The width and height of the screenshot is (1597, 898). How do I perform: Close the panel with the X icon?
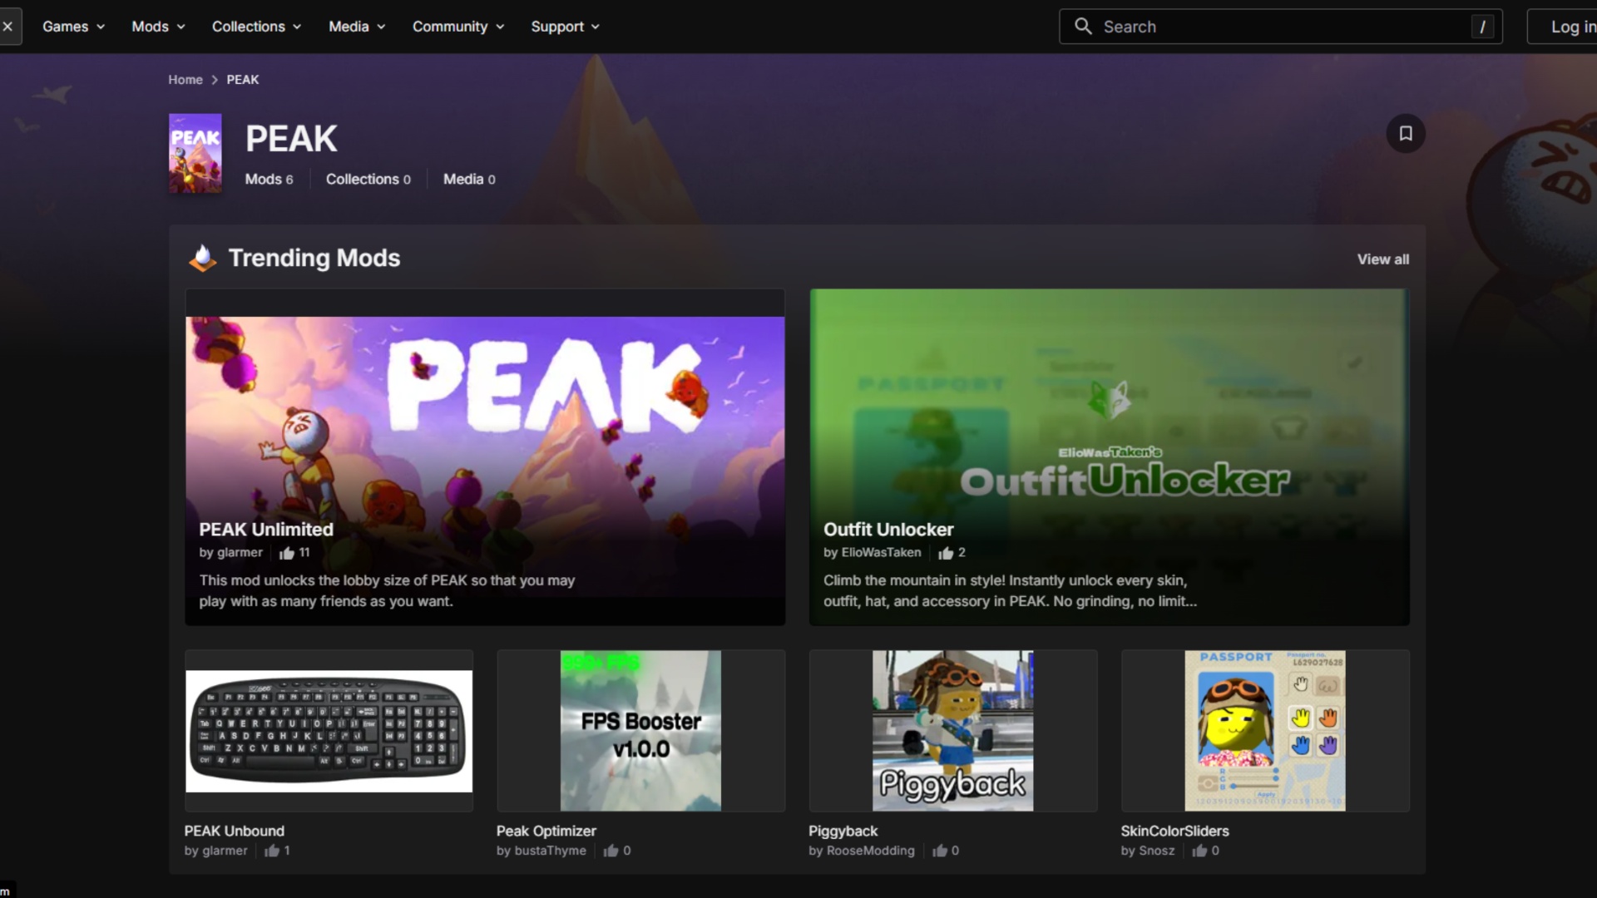tap(7, 27)
